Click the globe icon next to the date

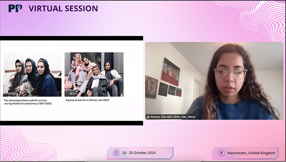[x=116, y=153]
